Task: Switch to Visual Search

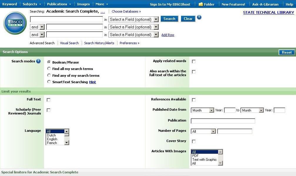Action: coord(69,43)
